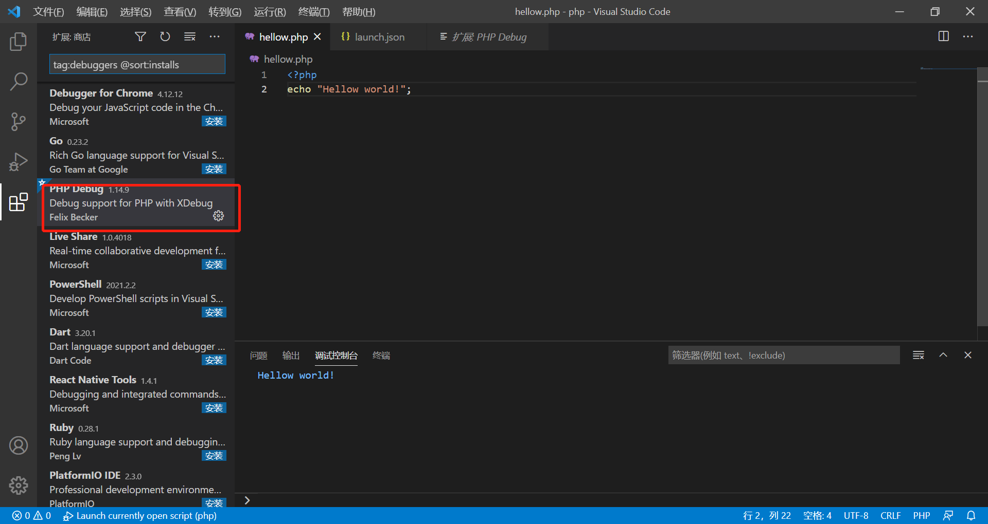Filter extensions with the funnel icon
988x524 pixels.
(x=140, y=36)
